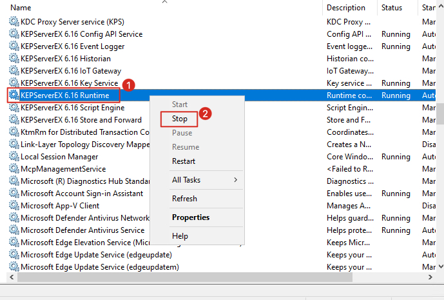Screen dimensions: 444x300
Task: Select Microsoft Edge Update Service (edgeupdate) row
Action: tap(221, 254)
